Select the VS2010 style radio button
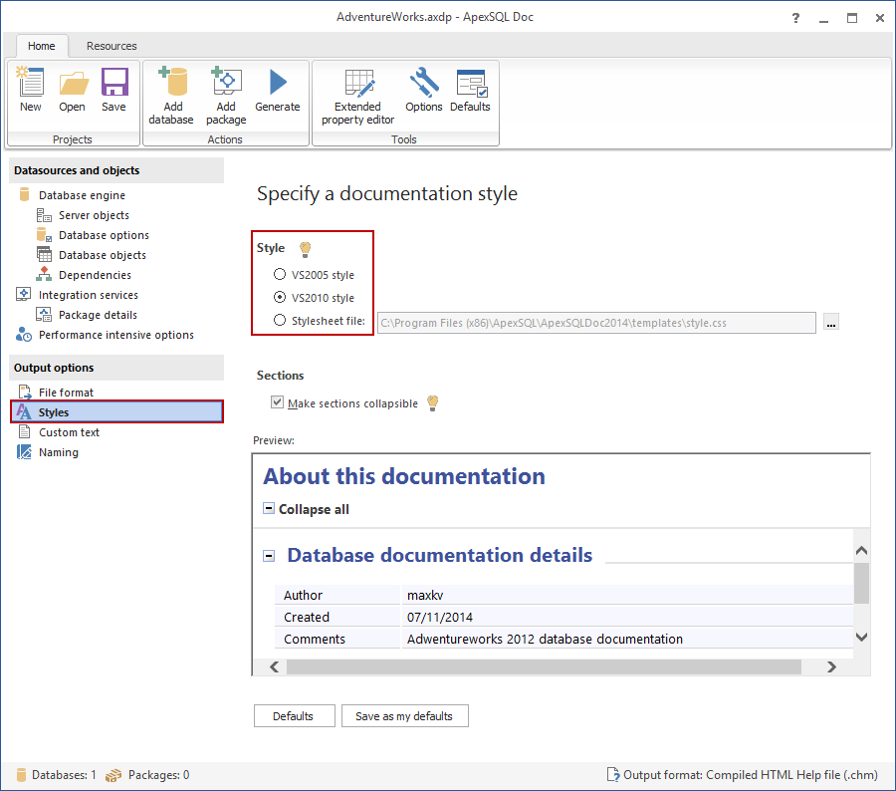 280,298
